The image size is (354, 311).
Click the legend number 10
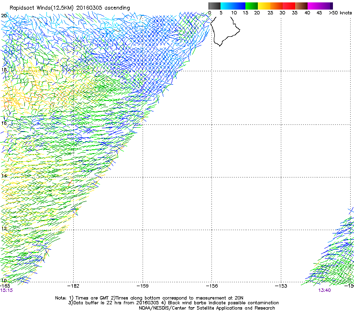pos(234,13)
